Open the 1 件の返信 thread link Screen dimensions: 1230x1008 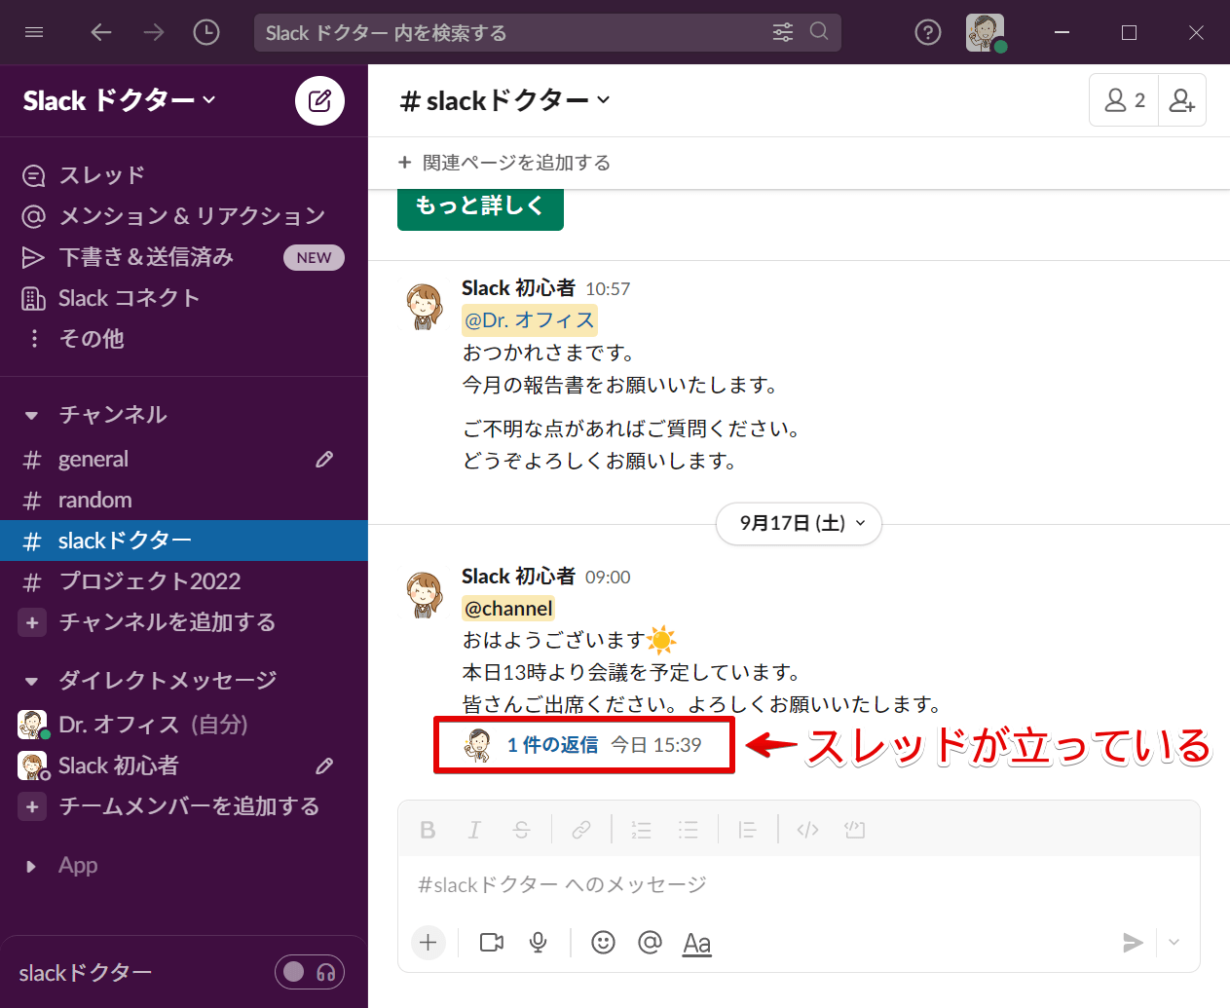(x=552, y=745)
